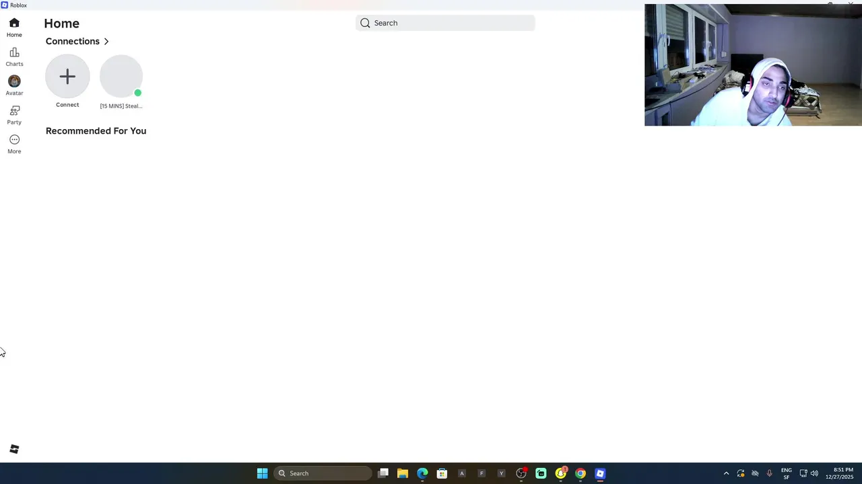
Task: Open the More menu in sidebar
Action: pos(14,144)
